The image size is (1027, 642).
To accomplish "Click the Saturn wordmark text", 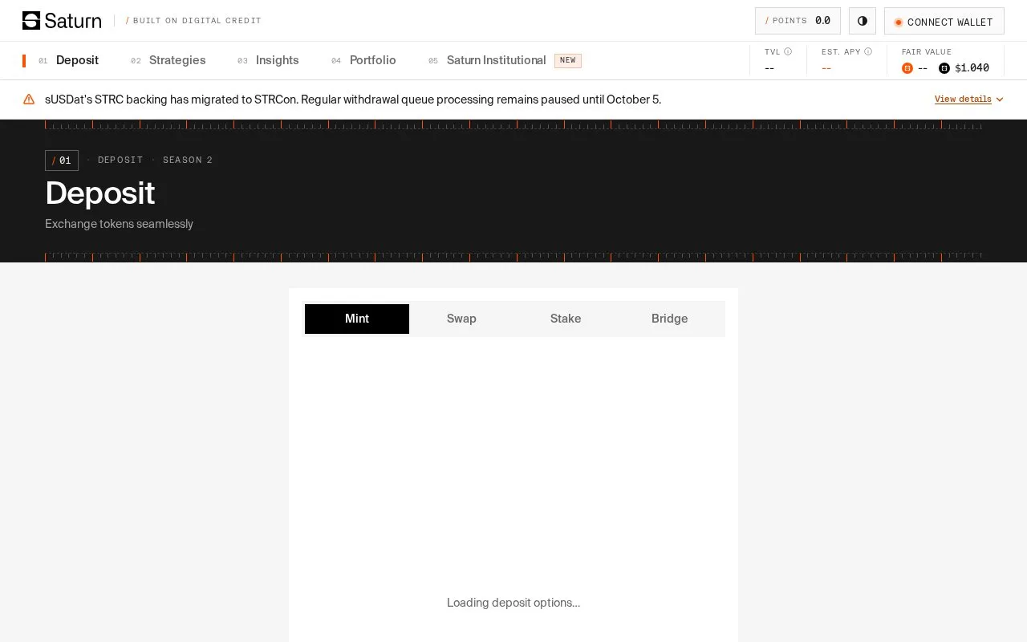I will (x=73, y=21).
